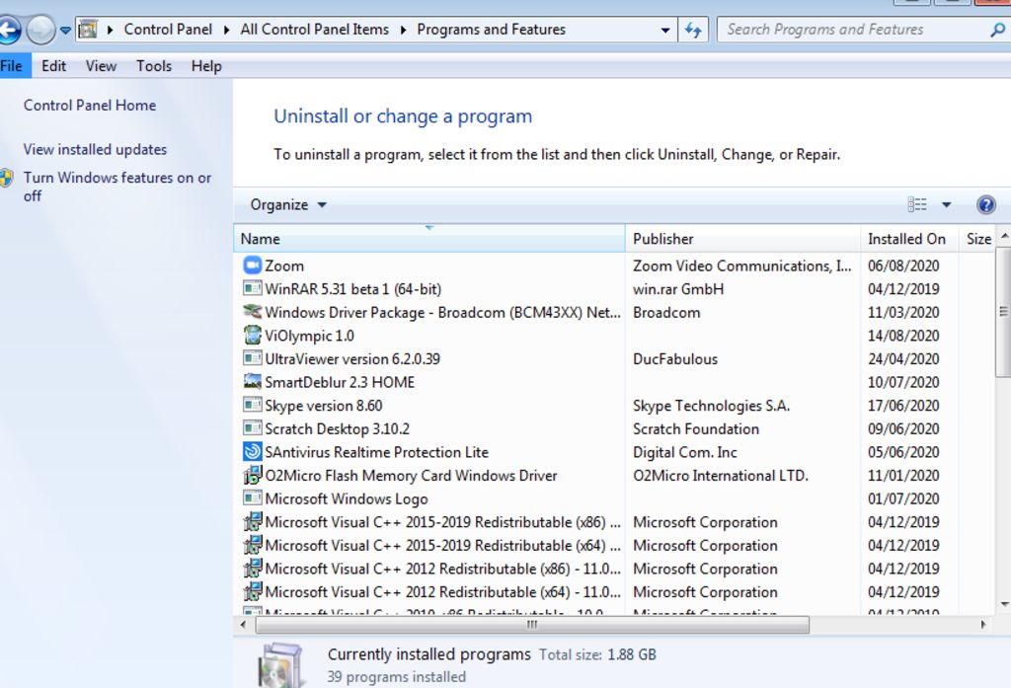Image resolution: width=1011 pixels, height=688 pixels.
Task: Open the address bar history dropdown
Action: (664, 31)
